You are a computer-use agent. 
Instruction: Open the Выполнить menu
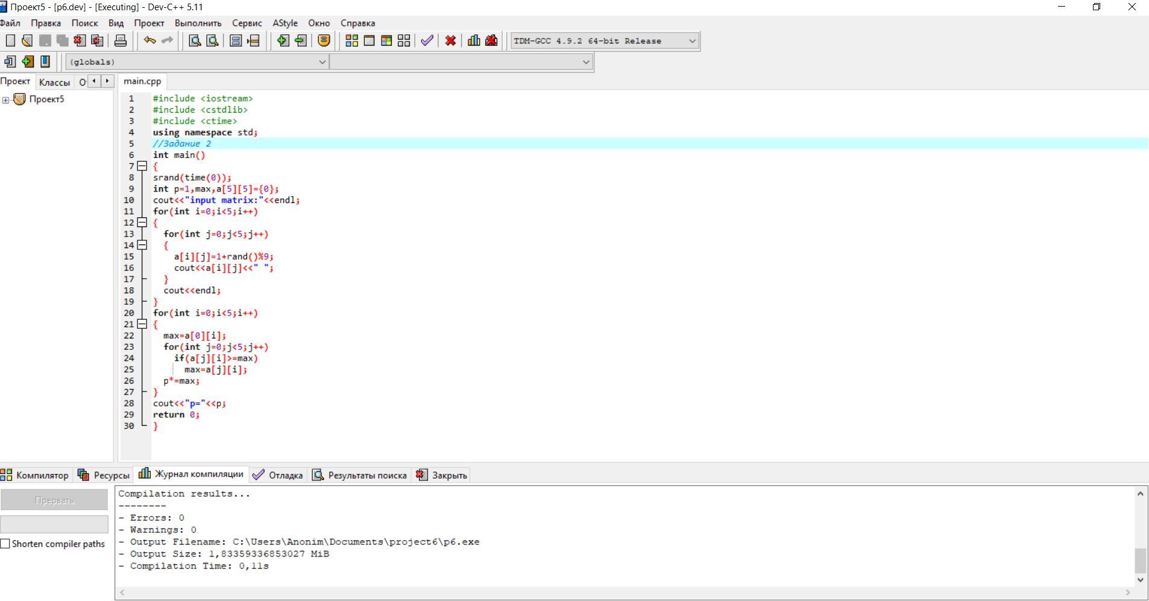pos(198,23)
